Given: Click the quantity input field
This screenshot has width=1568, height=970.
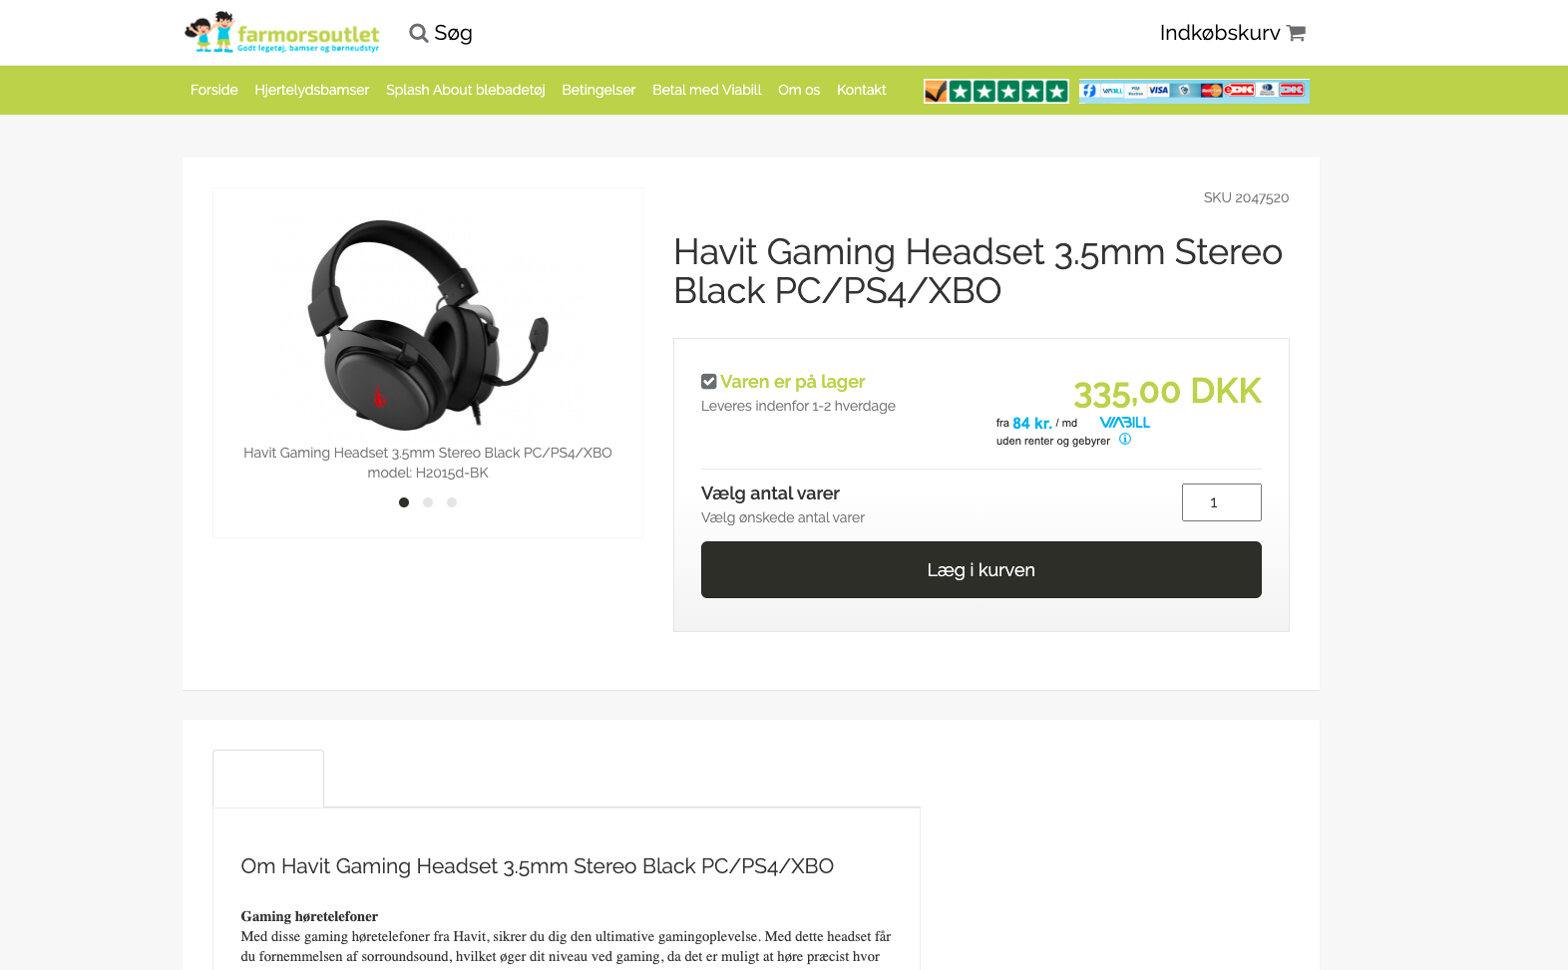Looking at the screenshot, I should [x=1222, y=502].
